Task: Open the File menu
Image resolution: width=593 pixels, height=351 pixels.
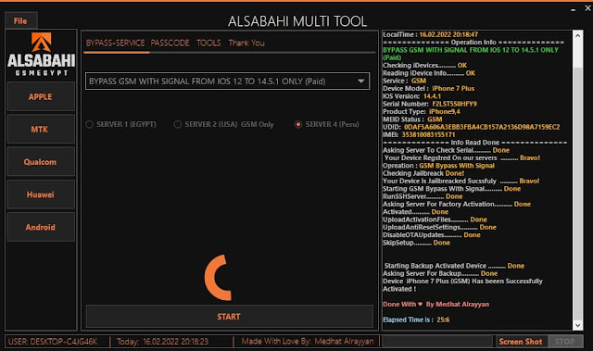Action: [20, 20]
